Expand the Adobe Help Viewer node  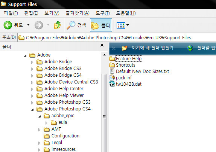(32, 96)
